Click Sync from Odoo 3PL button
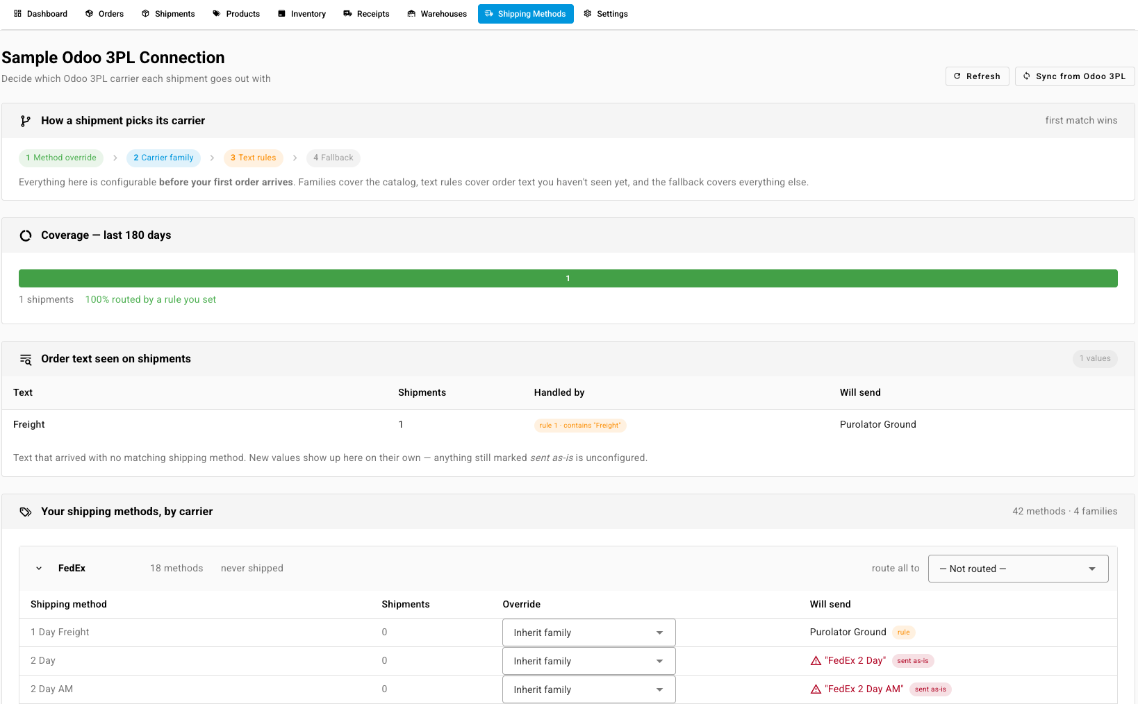 click(1074, 76)
